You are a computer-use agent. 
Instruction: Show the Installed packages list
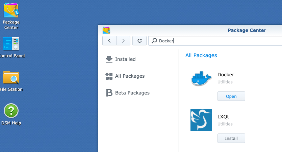point(125,59)
